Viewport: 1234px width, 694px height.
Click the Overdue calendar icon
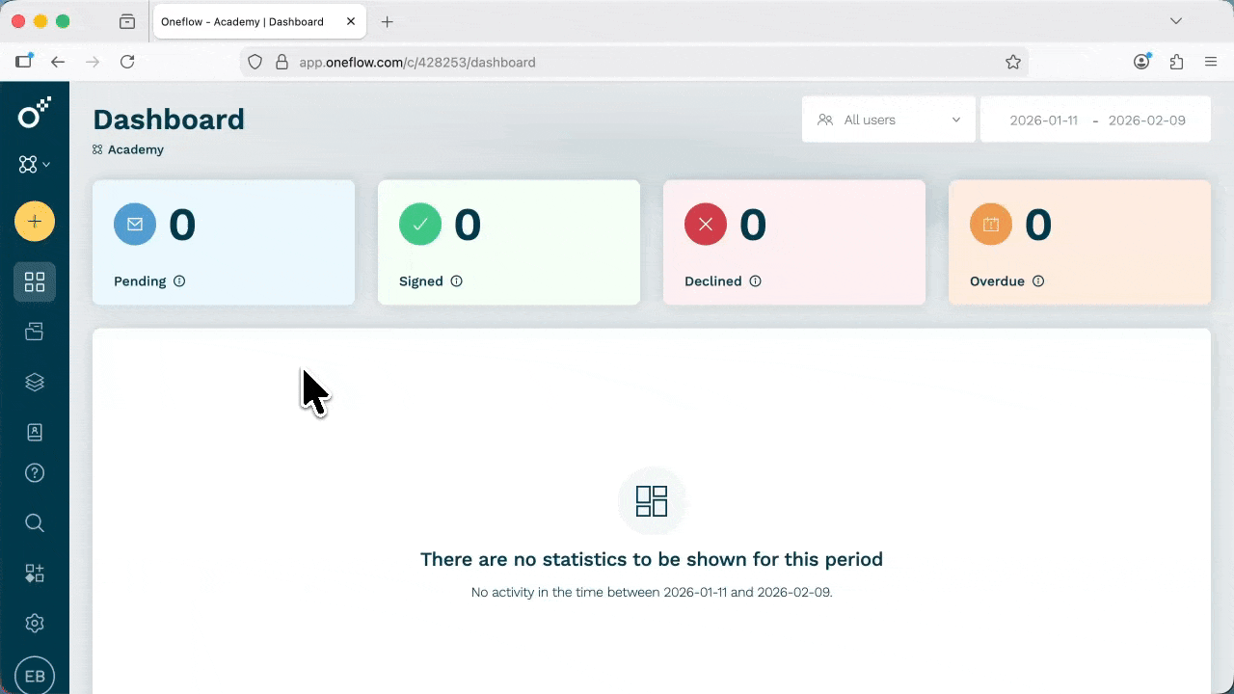click(x=991, y=225)
